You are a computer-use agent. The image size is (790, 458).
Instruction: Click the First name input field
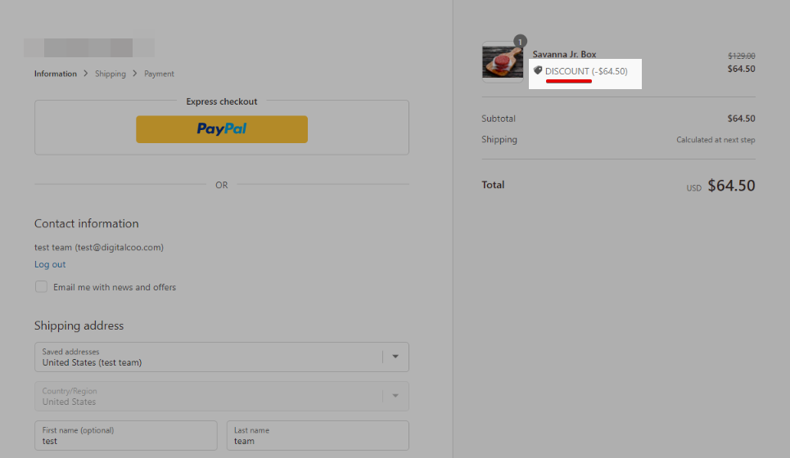(126, 435)
